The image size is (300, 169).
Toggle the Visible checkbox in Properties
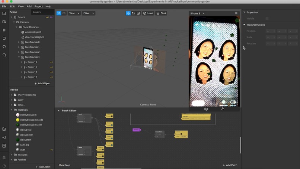[267, 19]
